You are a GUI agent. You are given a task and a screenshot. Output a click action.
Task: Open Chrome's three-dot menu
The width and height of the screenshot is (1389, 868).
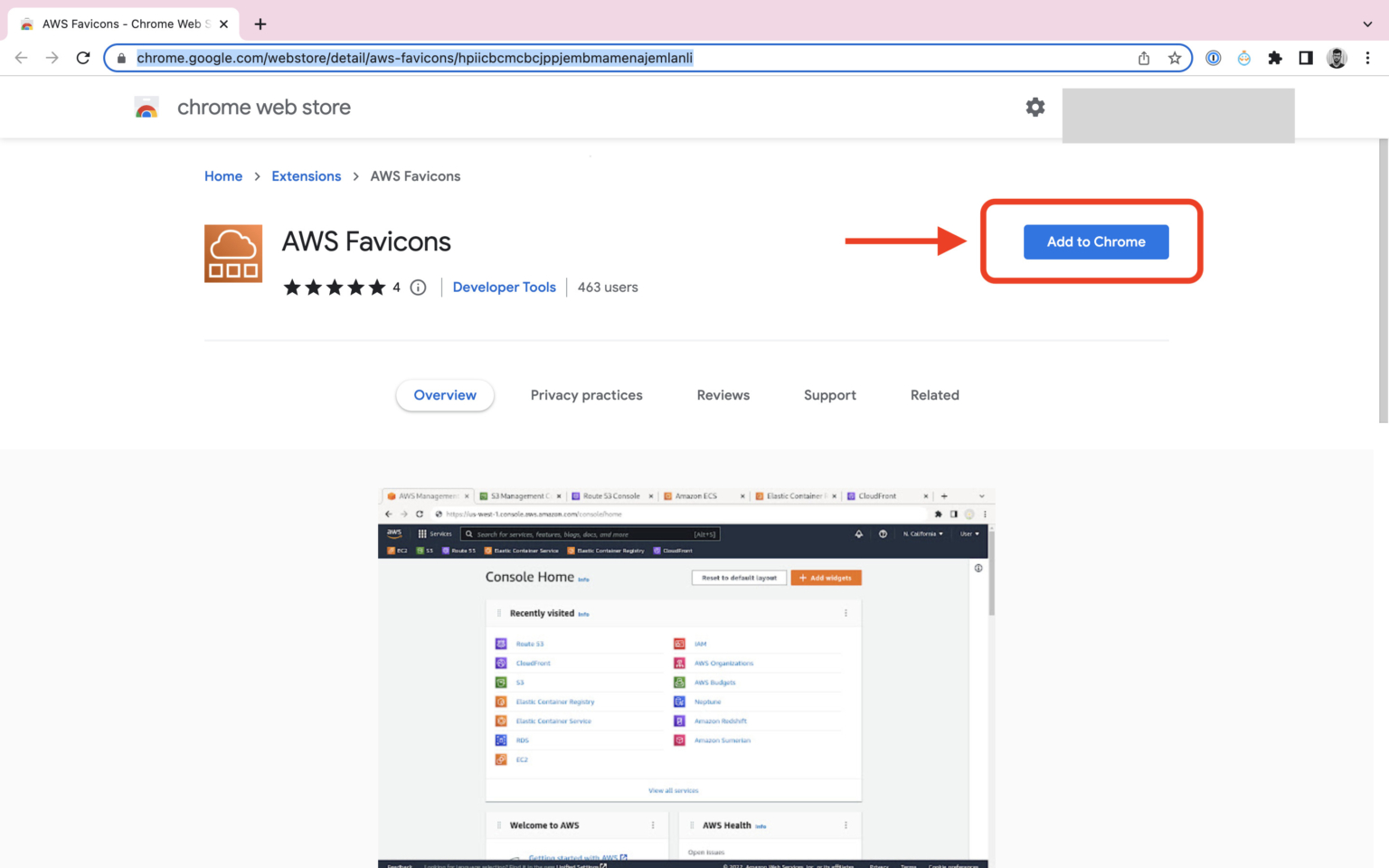pyautogui.click(x=1368, y=57)
